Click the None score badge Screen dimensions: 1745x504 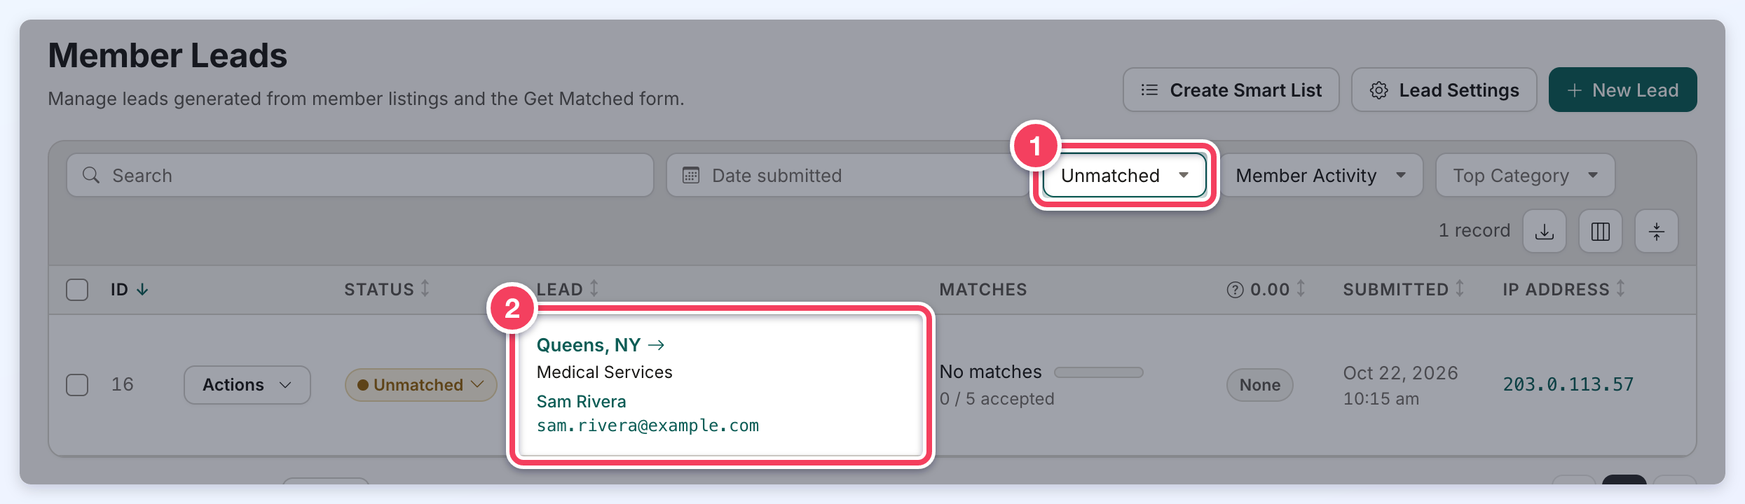(x=1260, y=385)
